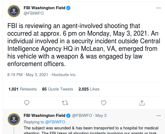View the 2,025 Likes list
The width and height of the screenshot is (165, 134).
point(89,89)
